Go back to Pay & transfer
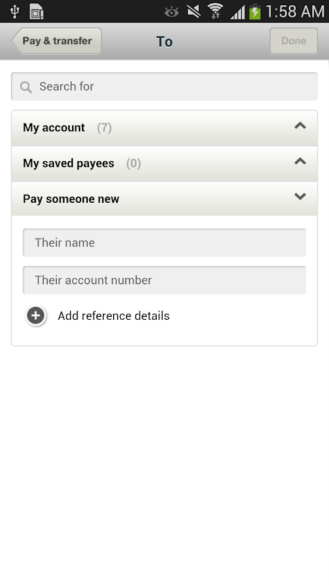The width and height of the screenshot is (329, 585). point(57,41)
